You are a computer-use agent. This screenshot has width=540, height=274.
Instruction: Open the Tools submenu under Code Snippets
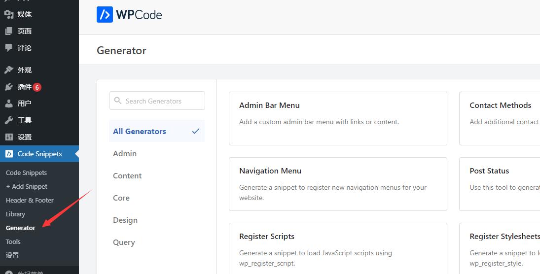(13, 241)
